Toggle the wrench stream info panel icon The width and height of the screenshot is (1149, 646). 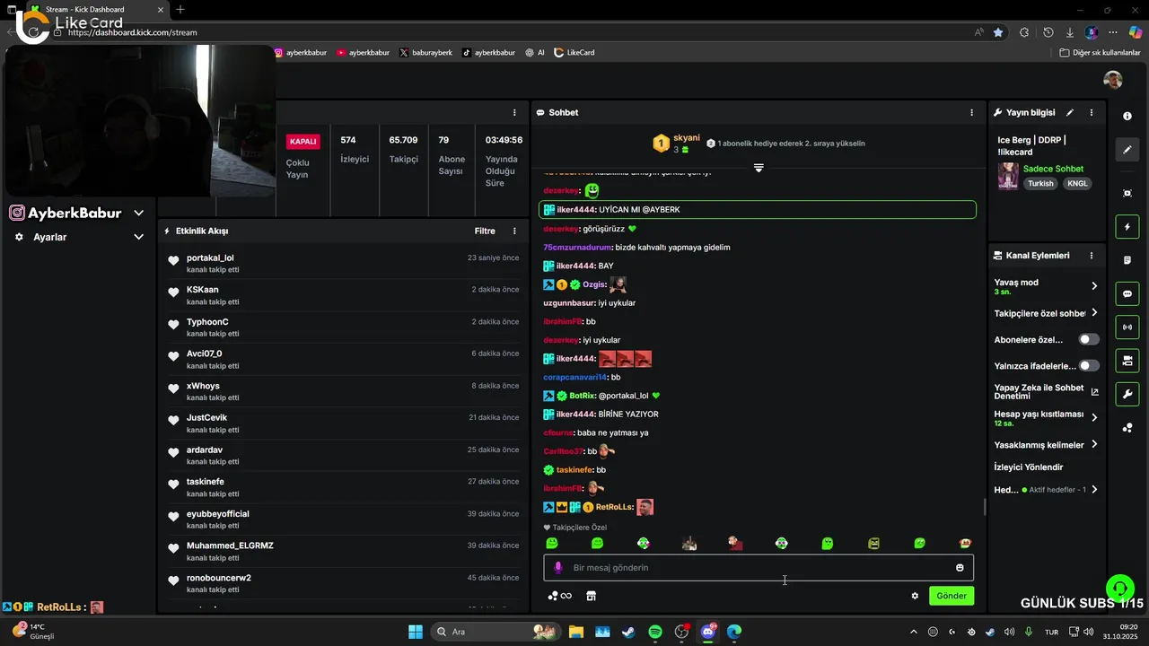tap(1127, 394)
